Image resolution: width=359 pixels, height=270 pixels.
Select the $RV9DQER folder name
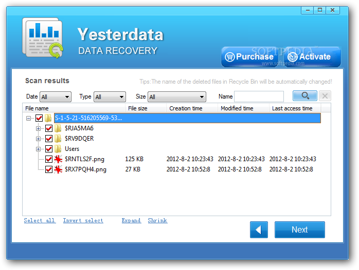pos(79,139)
